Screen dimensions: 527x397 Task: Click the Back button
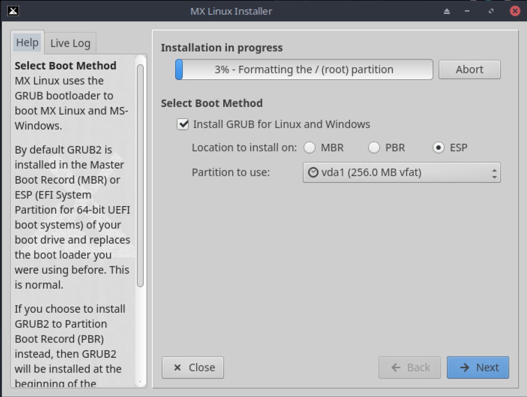[x=409, y=367]
